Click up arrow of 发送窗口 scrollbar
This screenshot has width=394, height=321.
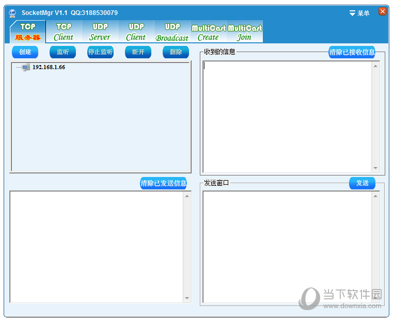(x=375, y=196)
